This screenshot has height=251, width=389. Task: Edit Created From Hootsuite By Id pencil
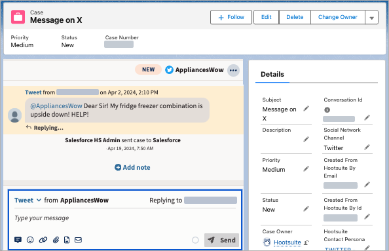367,217
